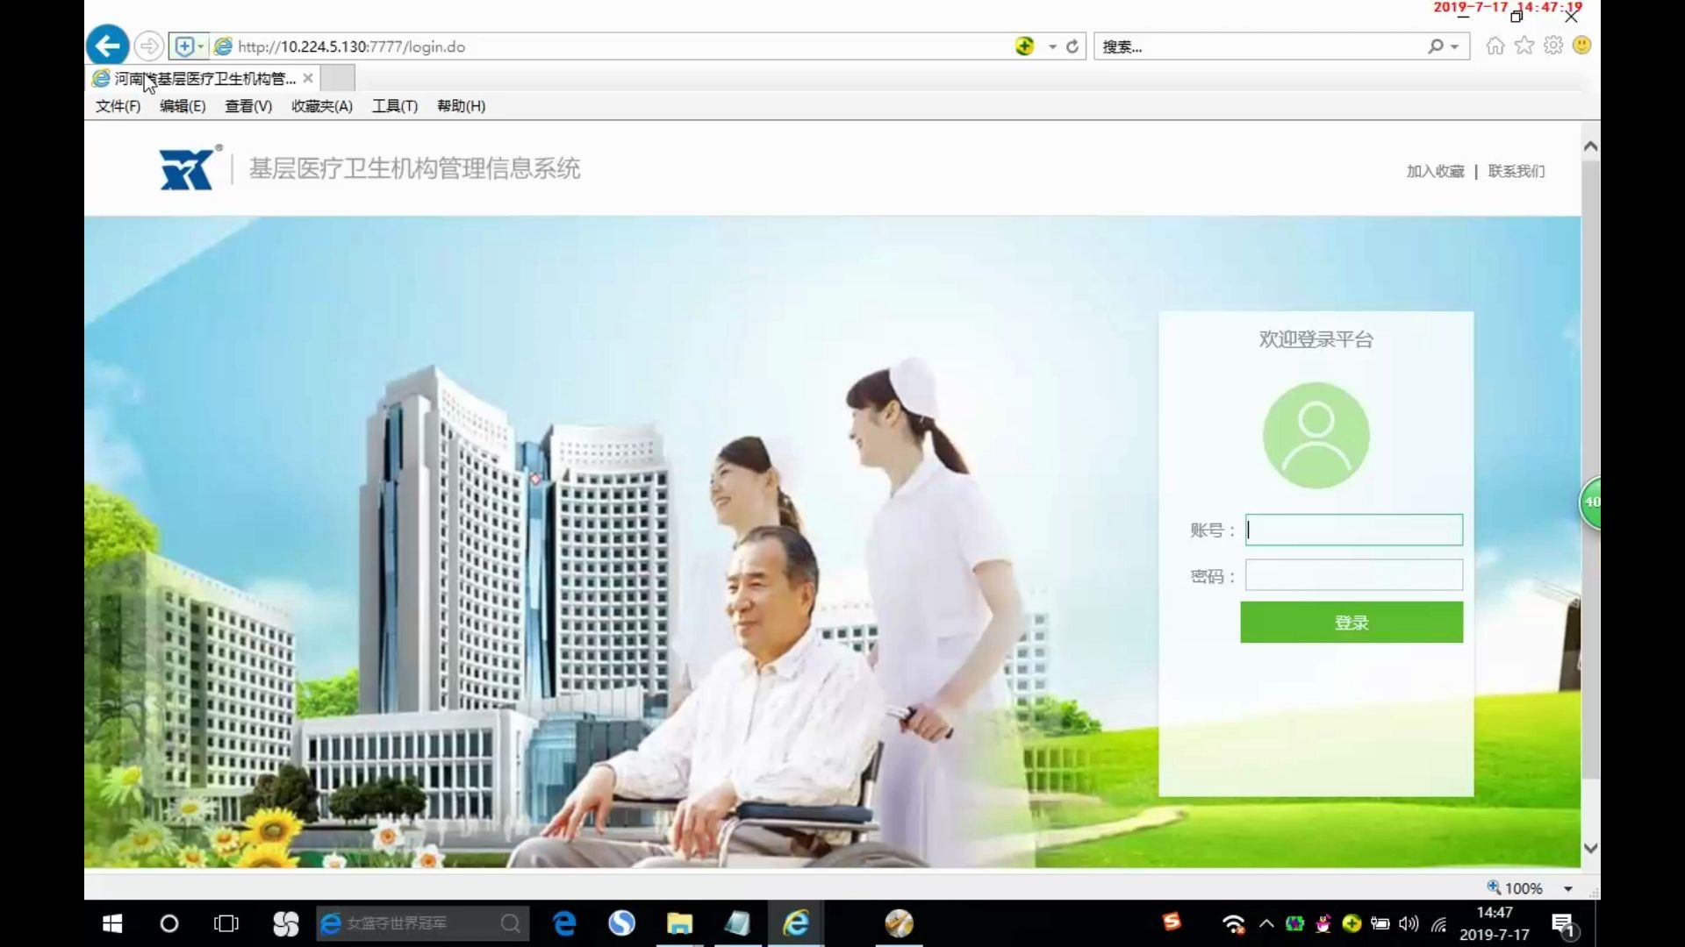Open the 工具(T) menu
The image size is (1685, 947).
coord(395,106)
